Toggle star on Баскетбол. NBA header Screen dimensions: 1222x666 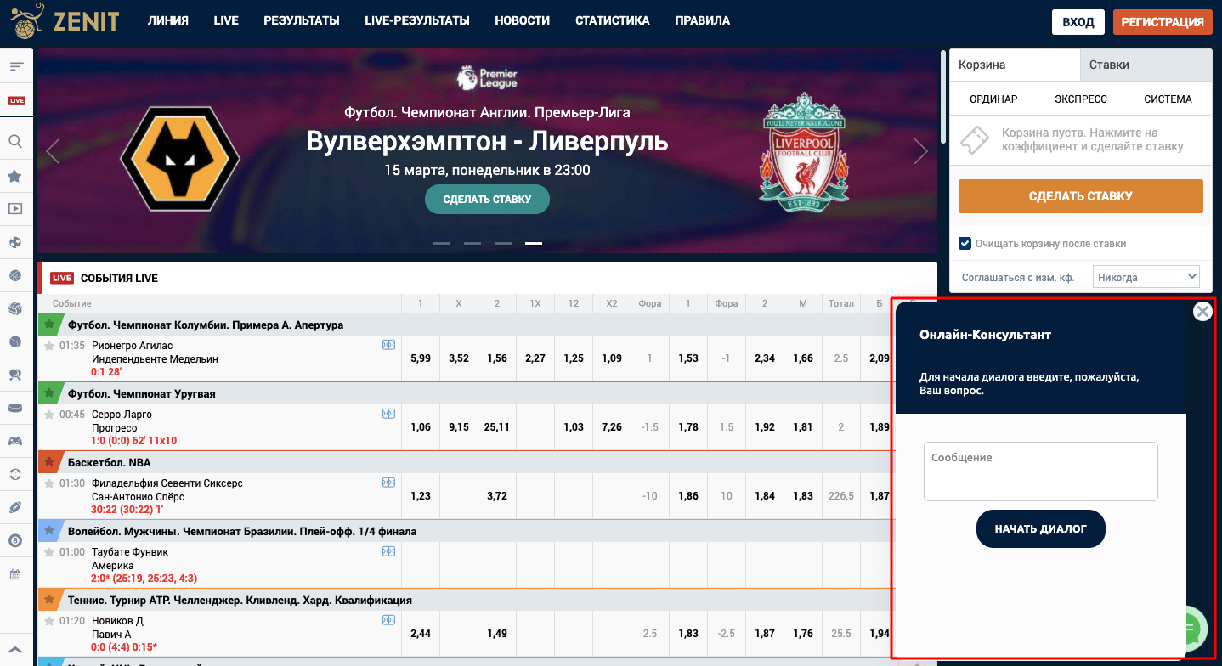[49, 462]
